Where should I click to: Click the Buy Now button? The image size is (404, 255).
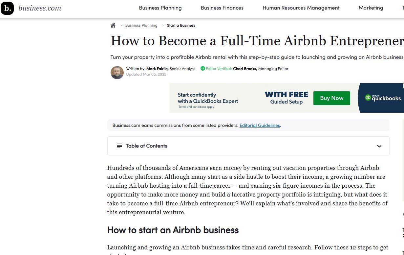331,98
